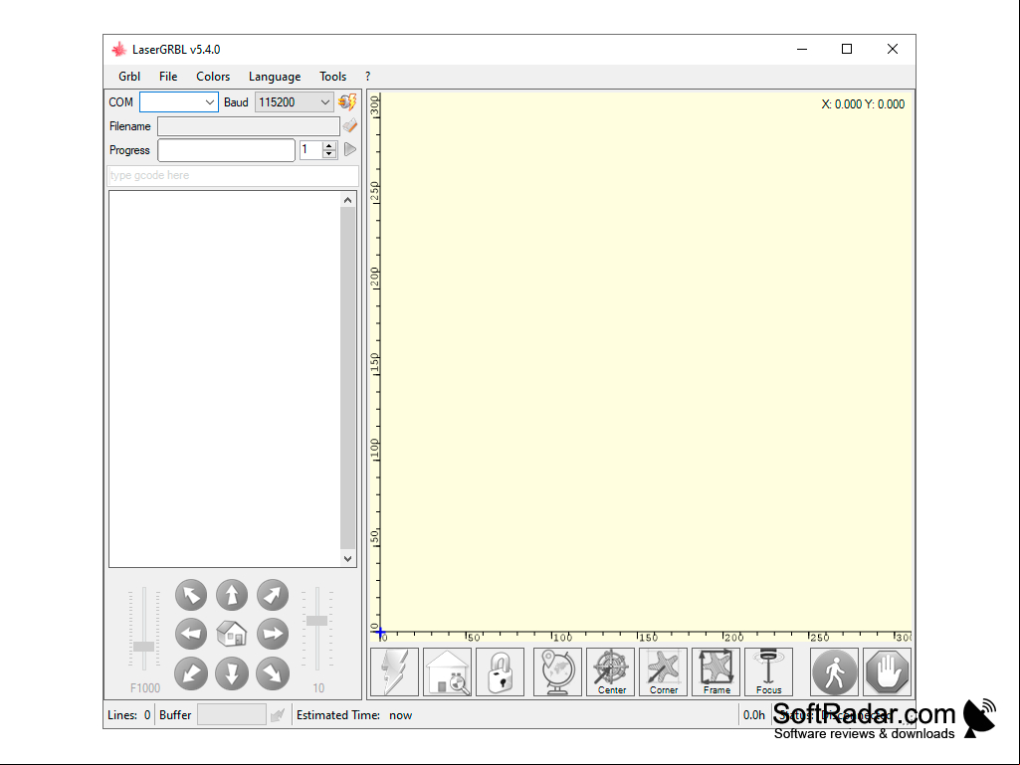This screenshot has height=765, width=1020.
Task: Click the log scroll up arrow
Action: 348,200
